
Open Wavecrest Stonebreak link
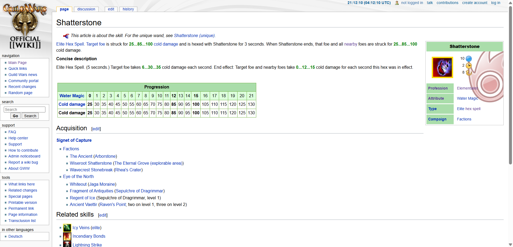(91, 170)
